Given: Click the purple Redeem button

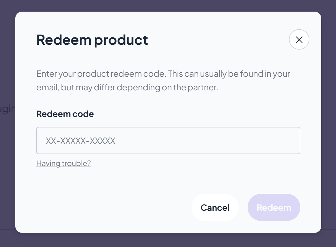Looking at the screenshot, I should coord(274,207).
